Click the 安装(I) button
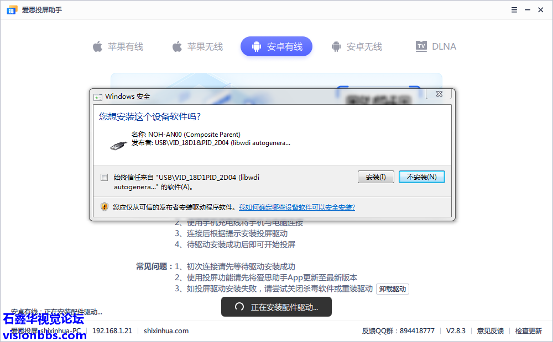Screen dimensions: 553x342 click(376, 177)
